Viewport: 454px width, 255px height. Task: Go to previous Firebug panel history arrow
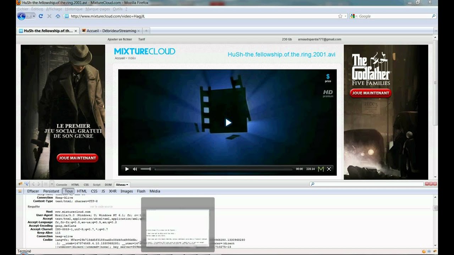(x=33, y=184)
